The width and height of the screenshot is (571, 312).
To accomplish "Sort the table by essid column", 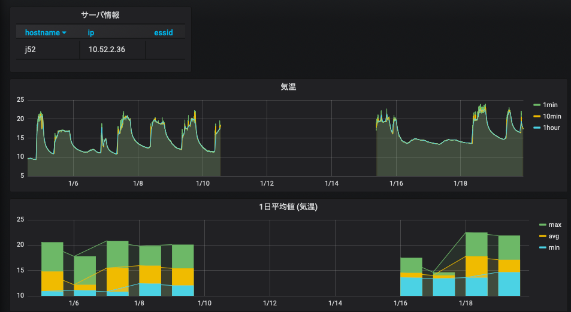I will tap(163, 32).
